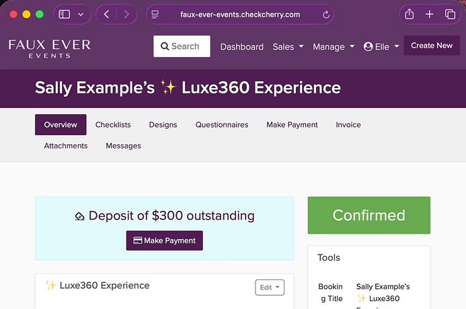This screenshot has width=466, height=309.
Task: Expand the Manage dropdown menu
Action: 333,46
